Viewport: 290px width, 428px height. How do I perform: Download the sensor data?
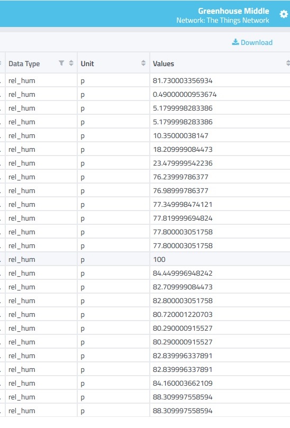coord(252,42)
